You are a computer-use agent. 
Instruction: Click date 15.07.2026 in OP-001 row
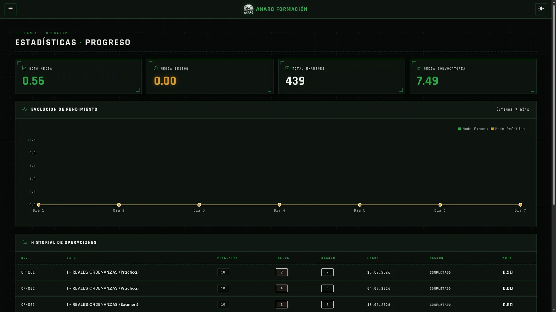379,272
